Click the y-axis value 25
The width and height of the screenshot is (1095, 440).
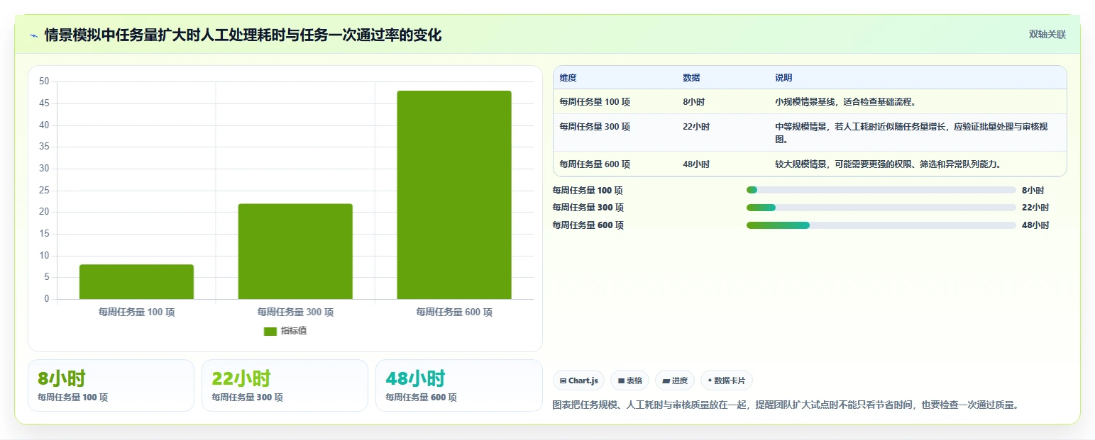tap(45, 190)
